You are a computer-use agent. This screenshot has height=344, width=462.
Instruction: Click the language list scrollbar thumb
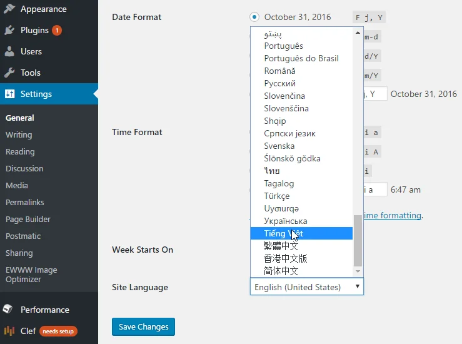coord(358,240)
